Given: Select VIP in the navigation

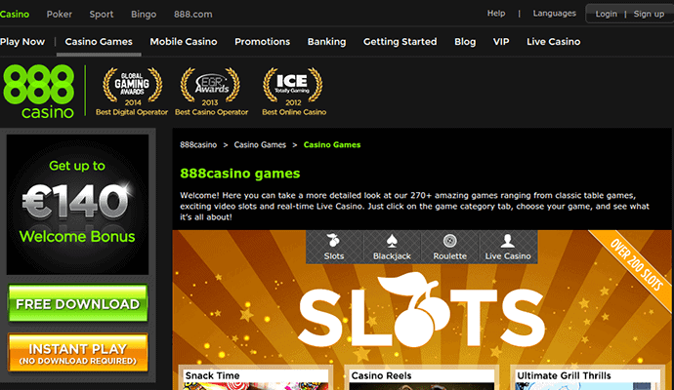Looking at the screenshot, I should tap(501, 42).
